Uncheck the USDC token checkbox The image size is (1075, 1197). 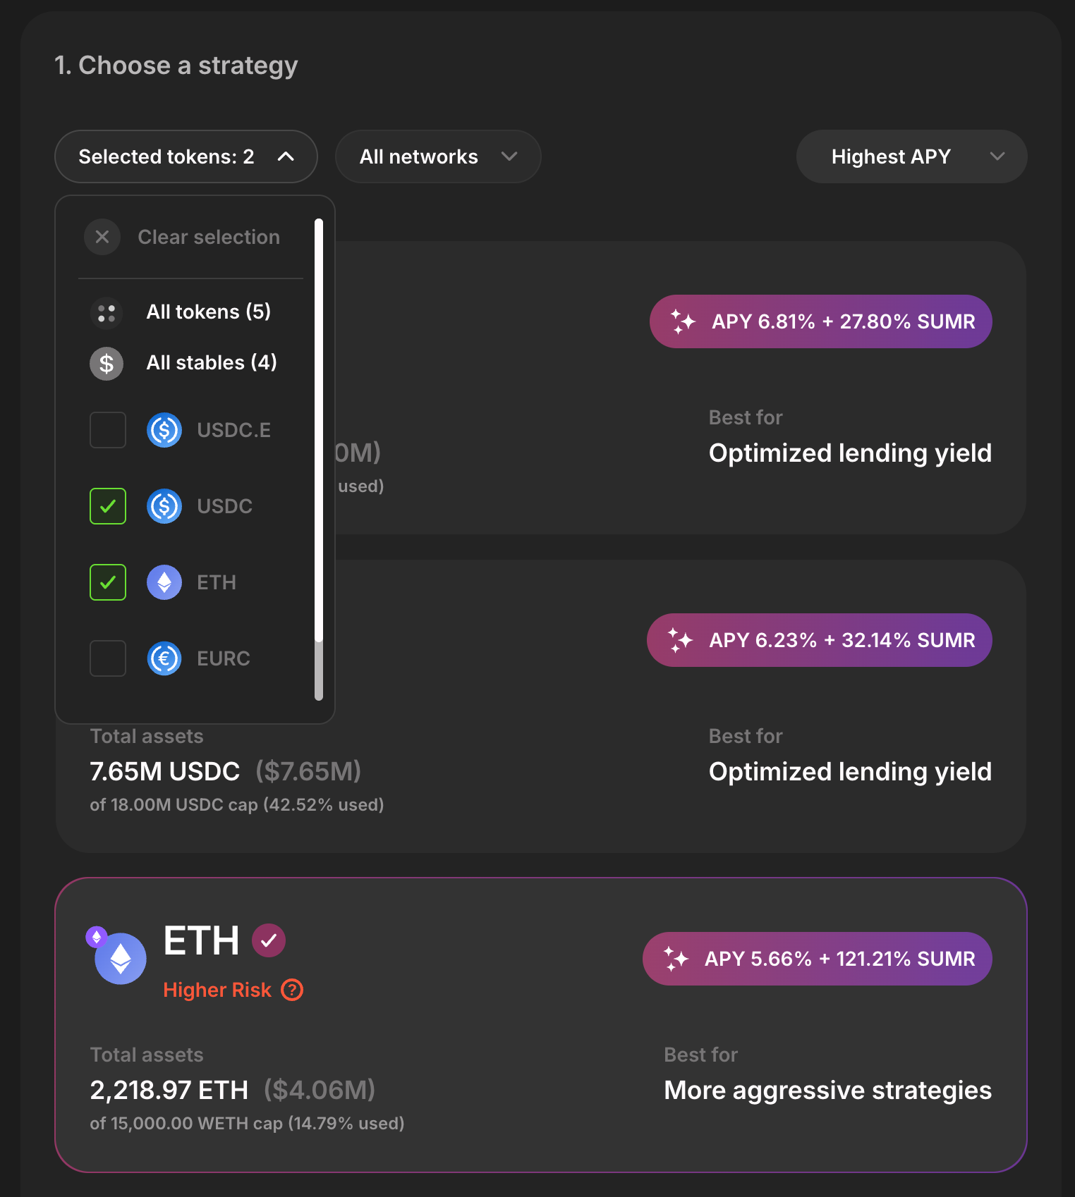click(108, 506)
